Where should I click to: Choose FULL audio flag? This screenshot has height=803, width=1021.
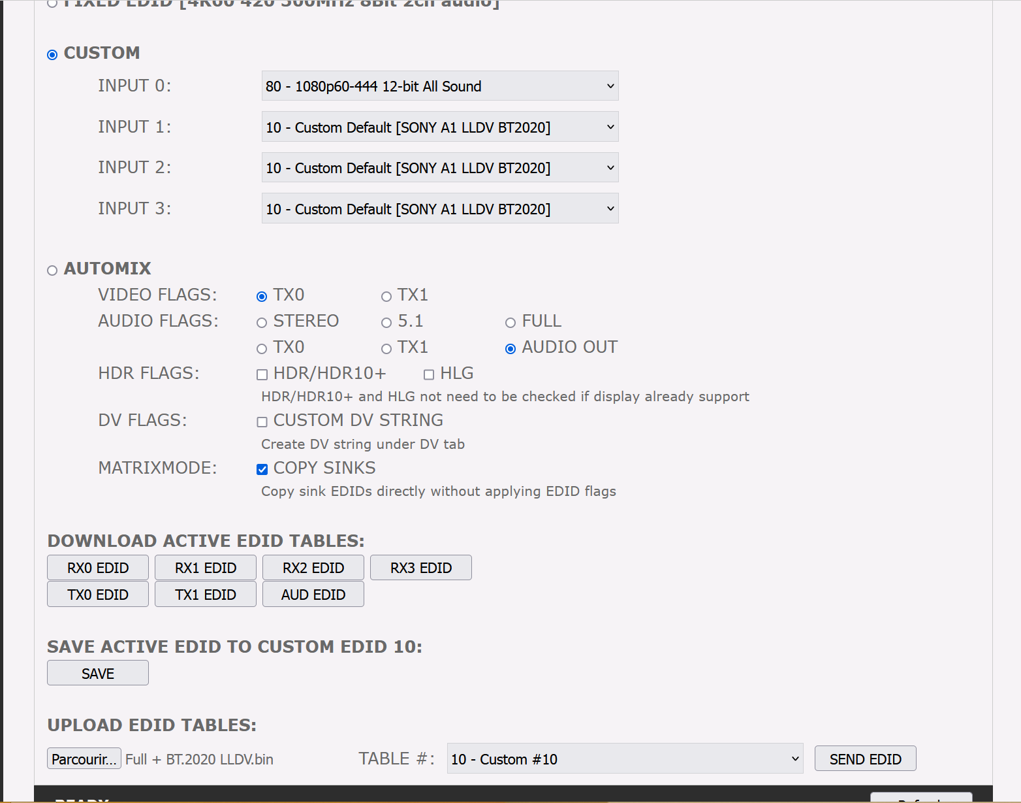click(510, 323)
